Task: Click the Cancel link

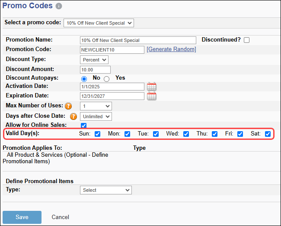Action: click(61, 217)
